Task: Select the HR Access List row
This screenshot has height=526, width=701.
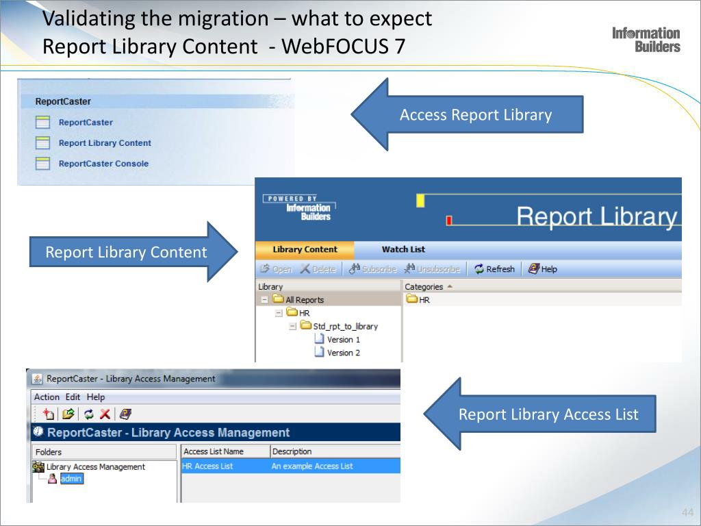Action: pos(290,466)
